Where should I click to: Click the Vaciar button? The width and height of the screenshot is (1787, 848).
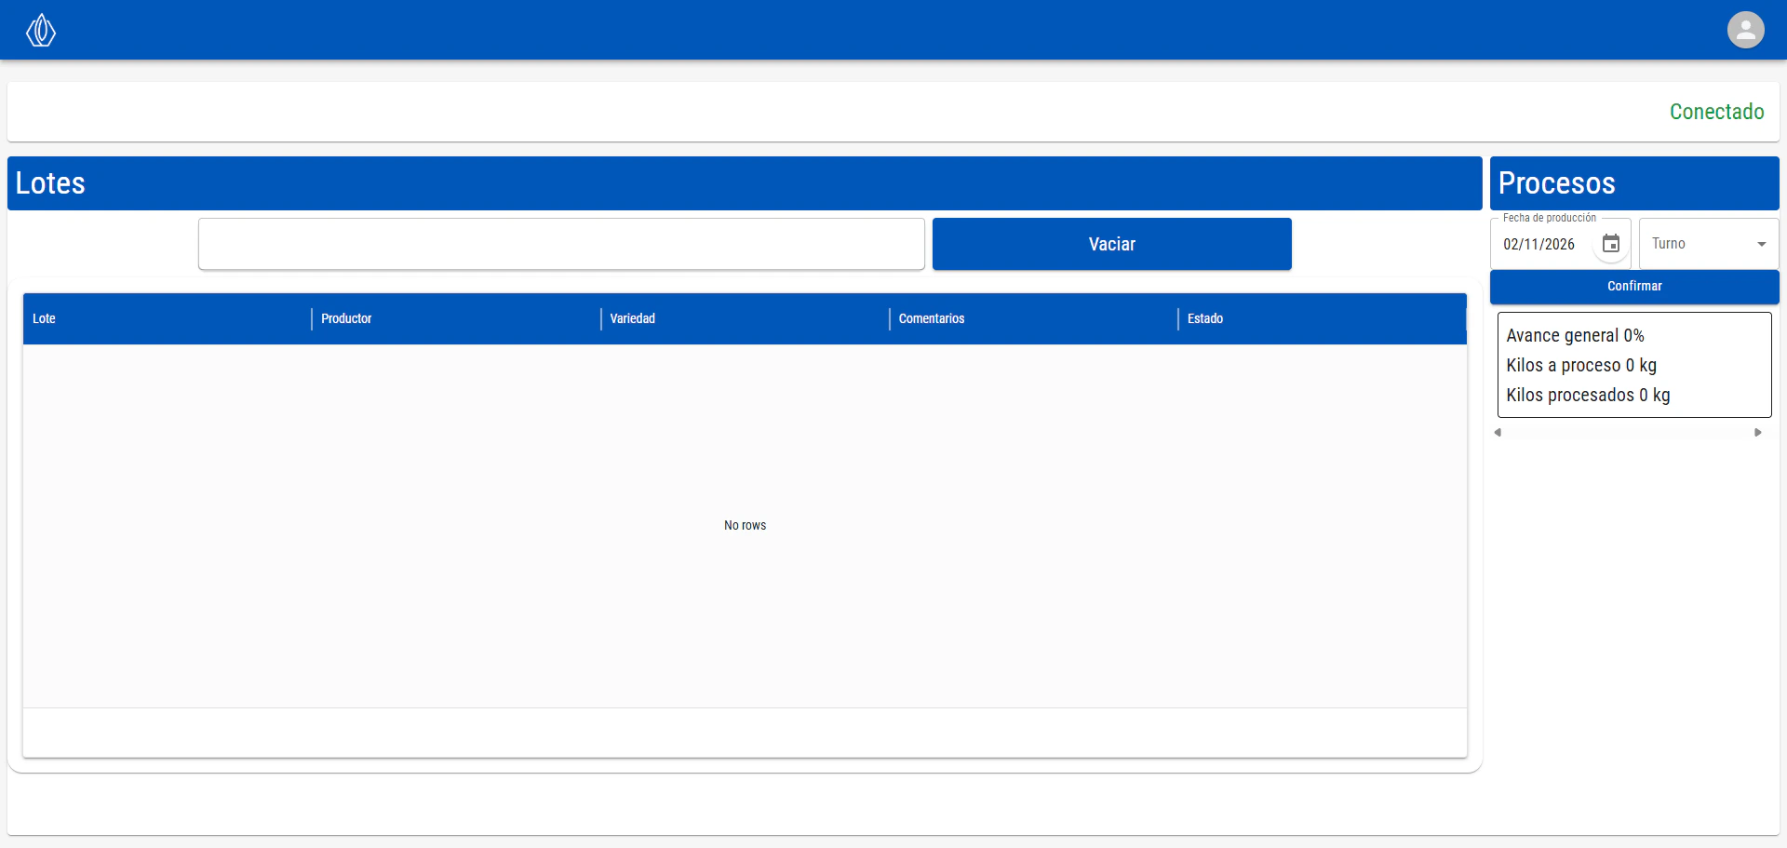[1111, 244]
